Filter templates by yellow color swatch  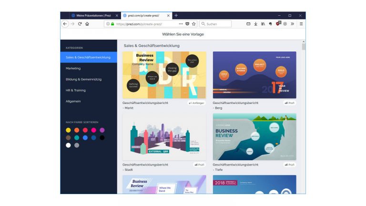[68, 130]
